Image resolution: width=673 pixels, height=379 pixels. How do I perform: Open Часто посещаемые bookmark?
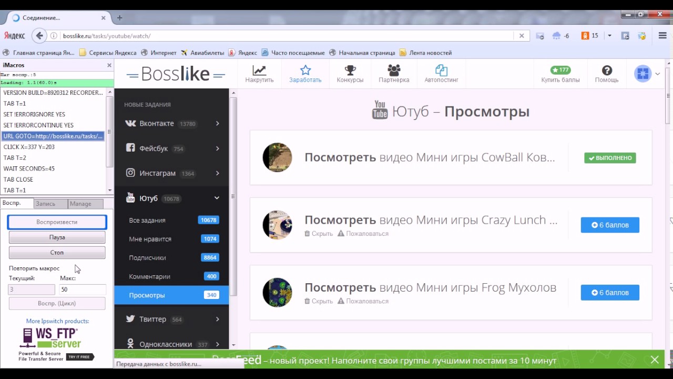(x=293, y=53)
